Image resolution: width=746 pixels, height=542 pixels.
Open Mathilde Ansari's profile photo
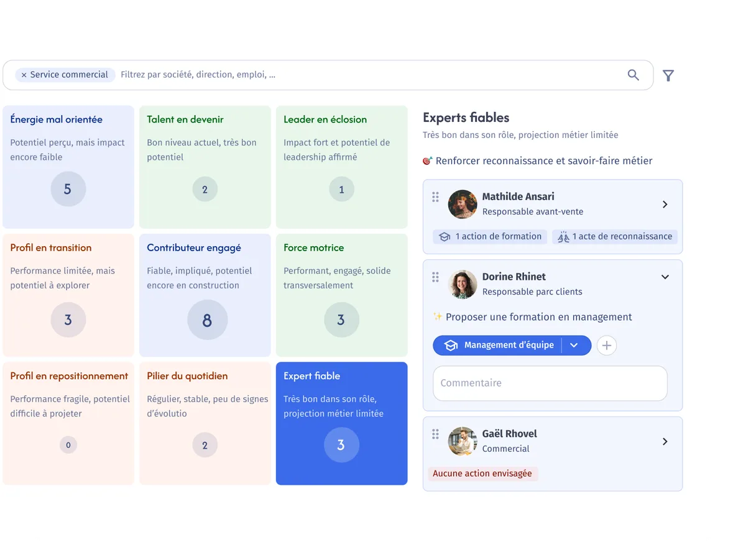[463, 204]
